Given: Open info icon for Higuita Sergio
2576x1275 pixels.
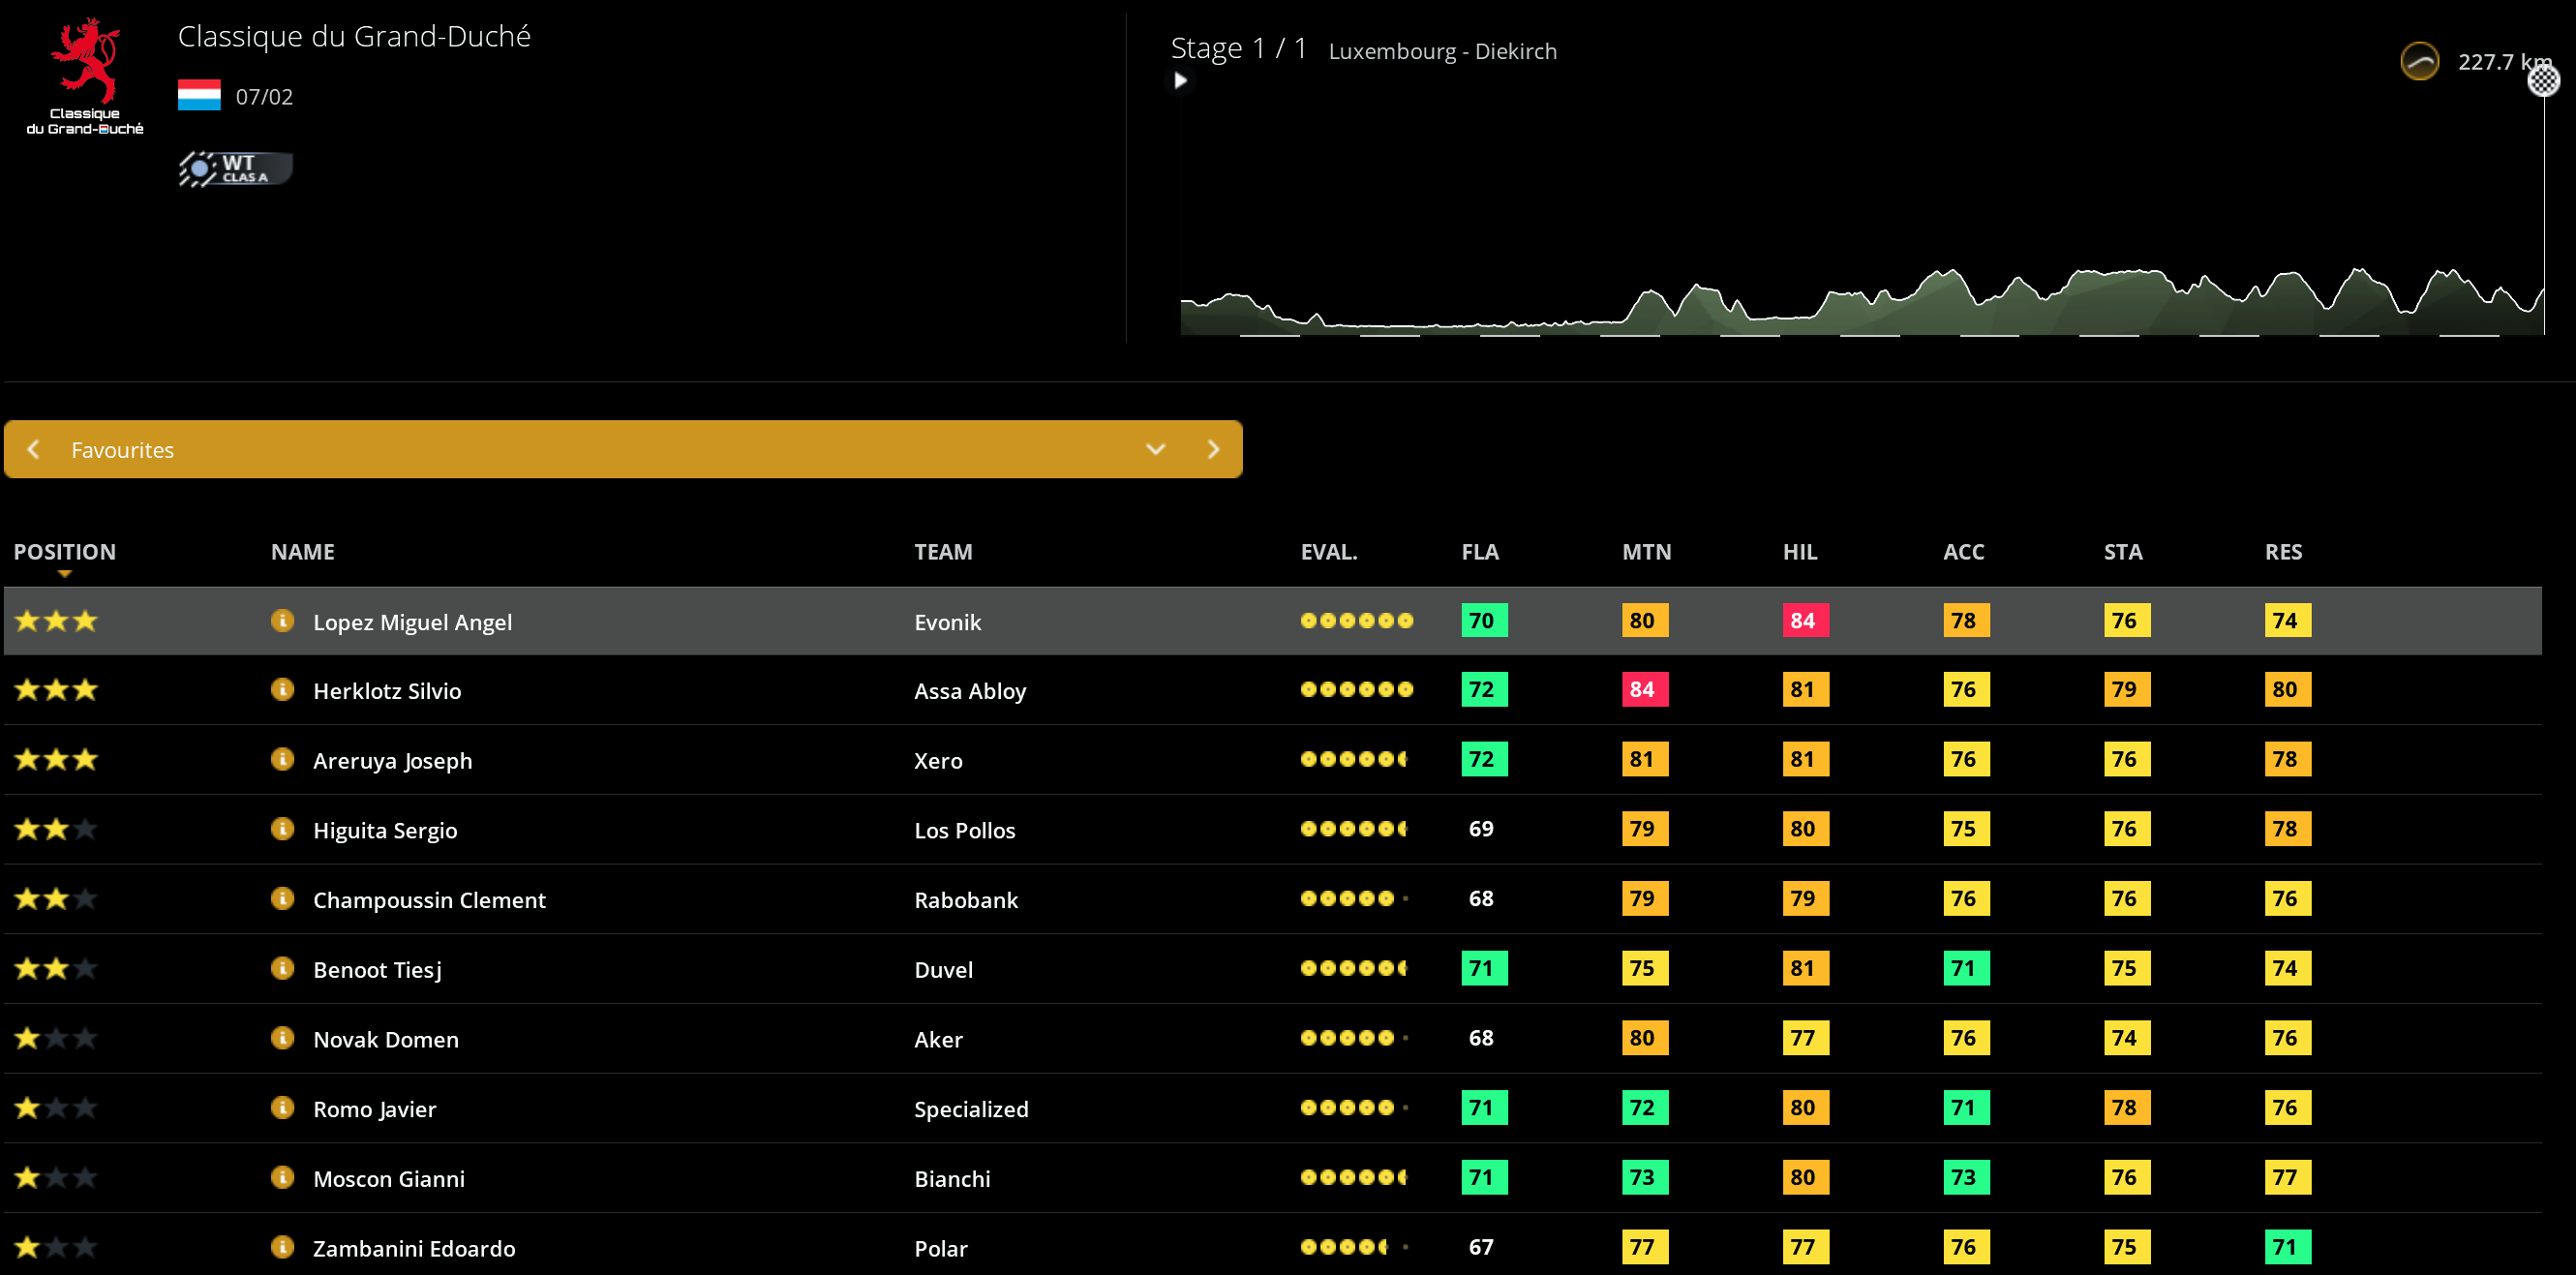Looking at the screenshot, I should pyautogui.click(x=282, y=829).
